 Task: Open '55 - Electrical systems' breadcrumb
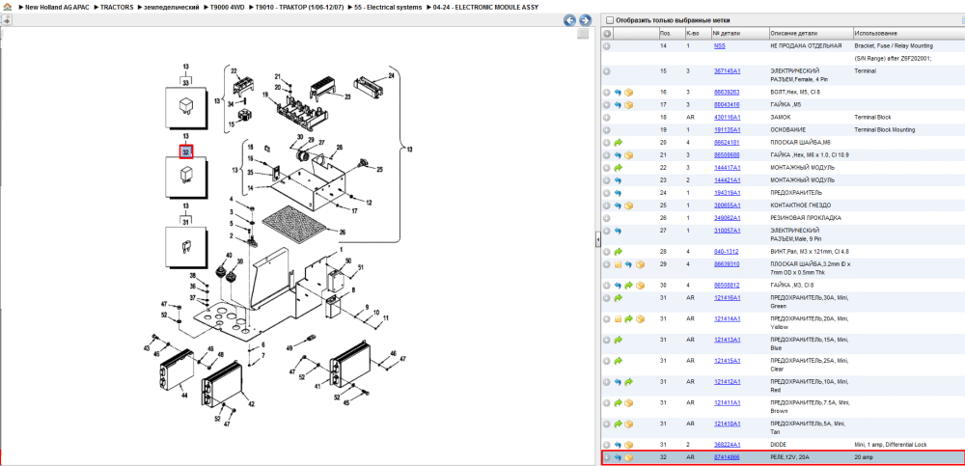(x=388, y=7)
